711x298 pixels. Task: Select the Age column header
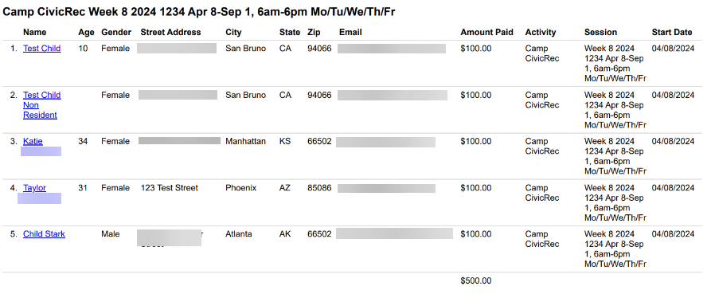[x=86, y=32]
